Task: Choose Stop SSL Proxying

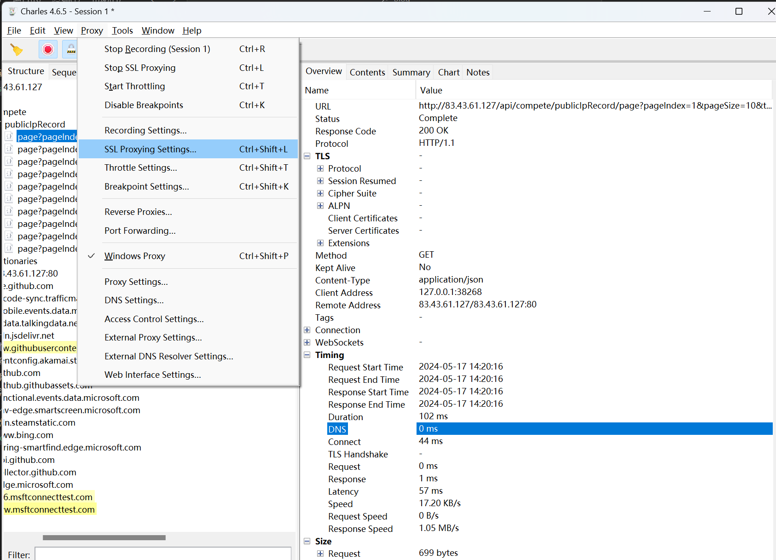Action: pos(189,68)
